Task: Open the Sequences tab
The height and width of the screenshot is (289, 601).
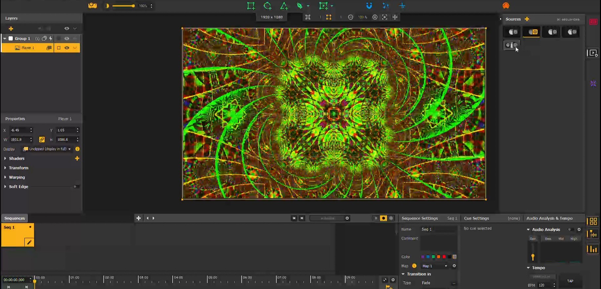Action: (14, 218)
